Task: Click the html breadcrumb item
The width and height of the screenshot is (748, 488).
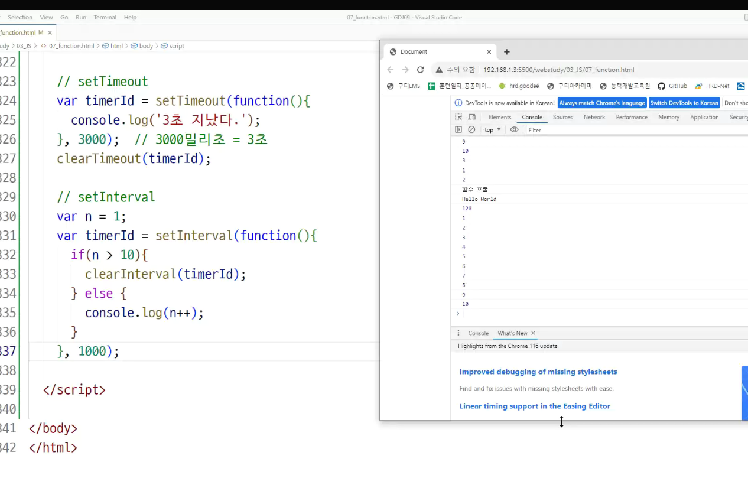Action: [113, 46]
